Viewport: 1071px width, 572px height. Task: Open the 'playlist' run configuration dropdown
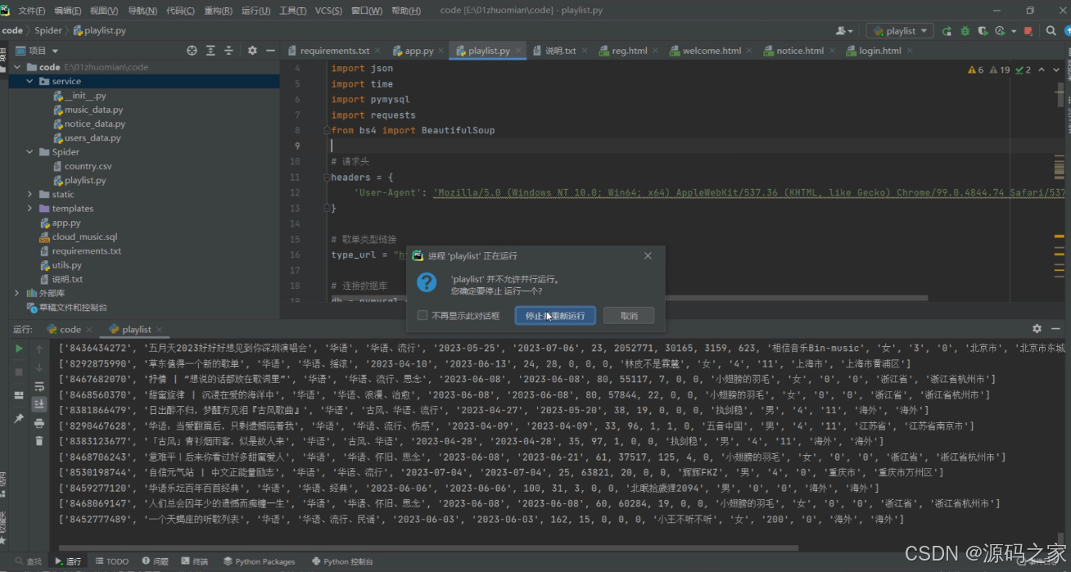(900, 31)
